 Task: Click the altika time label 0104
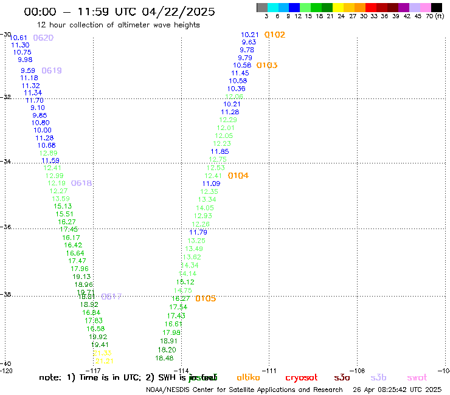[238, 176]
